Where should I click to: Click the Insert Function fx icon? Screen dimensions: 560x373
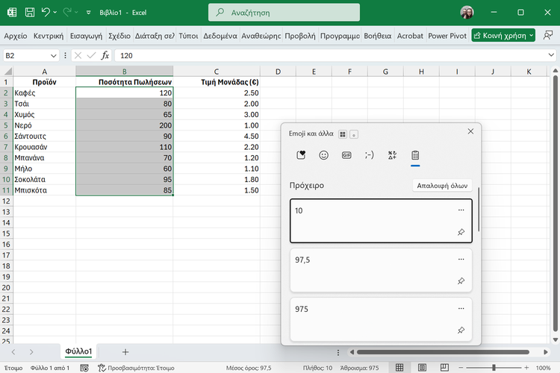tap(105, 55)
